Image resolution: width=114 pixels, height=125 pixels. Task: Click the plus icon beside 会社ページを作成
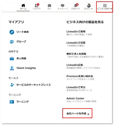point(88,114)
